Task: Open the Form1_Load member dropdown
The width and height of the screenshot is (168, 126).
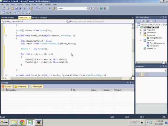Action: 133,21
